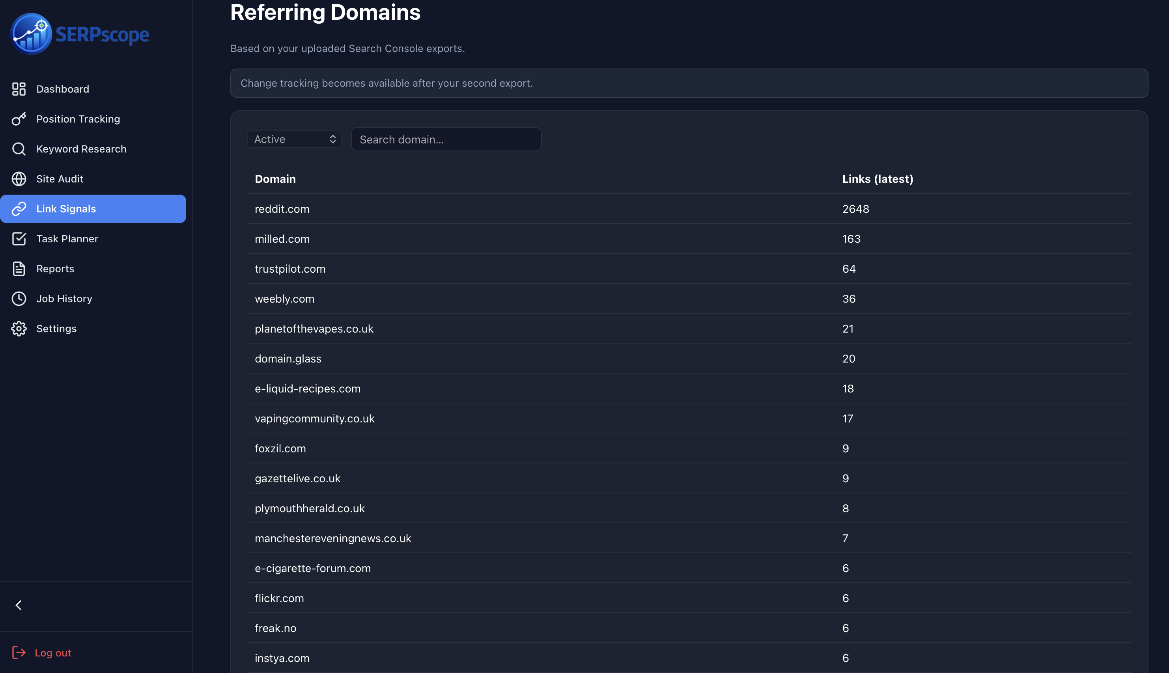Click the Reports document icon

19,269
